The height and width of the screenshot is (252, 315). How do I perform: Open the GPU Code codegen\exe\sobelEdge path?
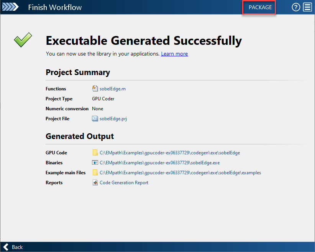(170, 153)
